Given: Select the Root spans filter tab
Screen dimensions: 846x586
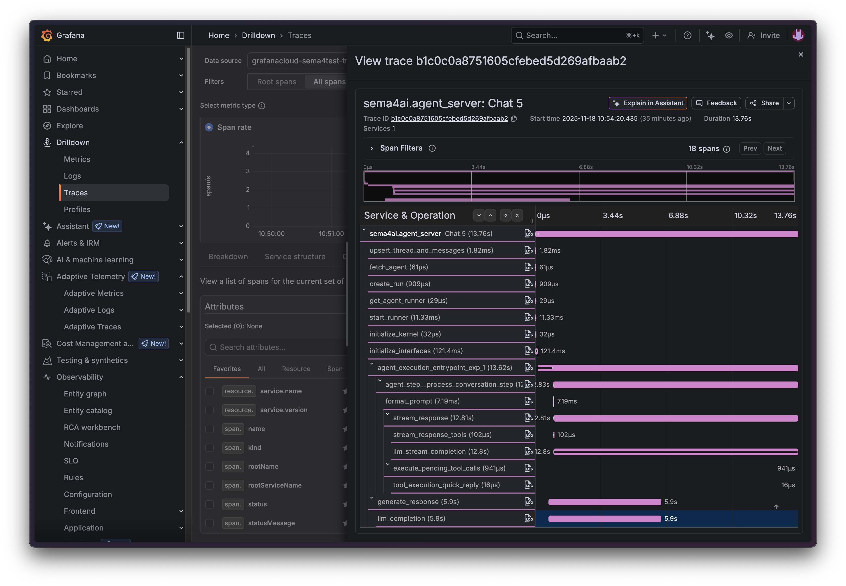Looking at the screenshot, I should [x=277, y=81].
